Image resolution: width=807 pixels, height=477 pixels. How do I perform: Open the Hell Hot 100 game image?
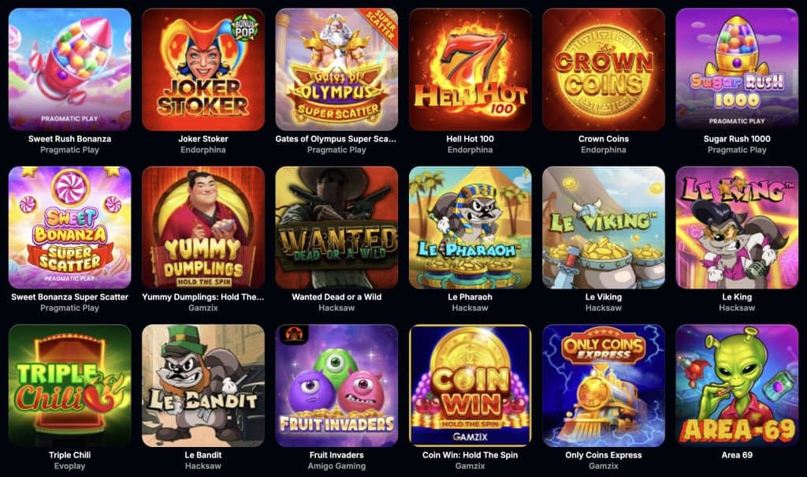pyautogui.click(x=470, y=69)
